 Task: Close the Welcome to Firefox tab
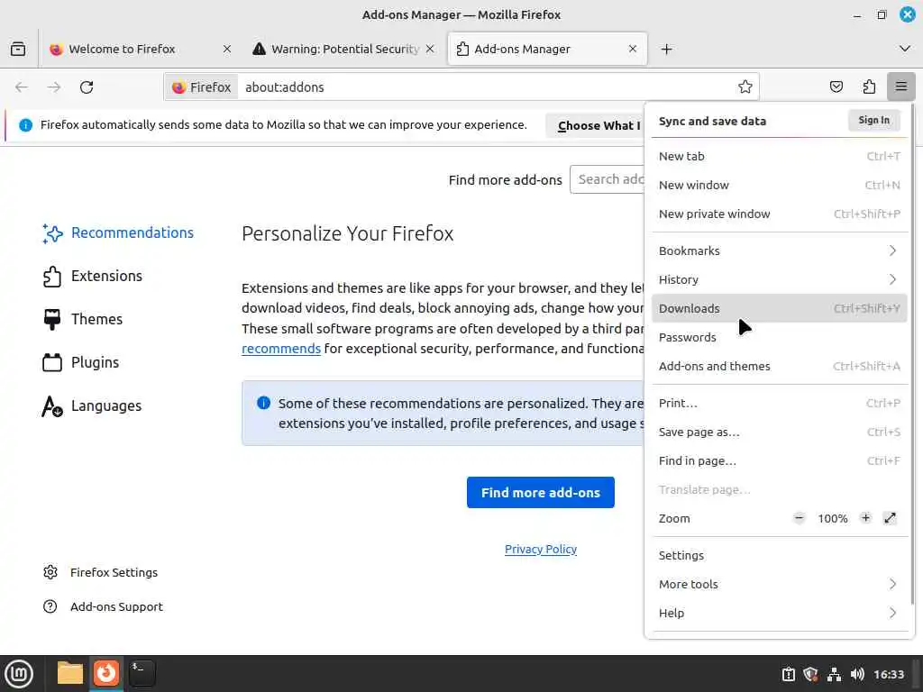pos(226,49)
